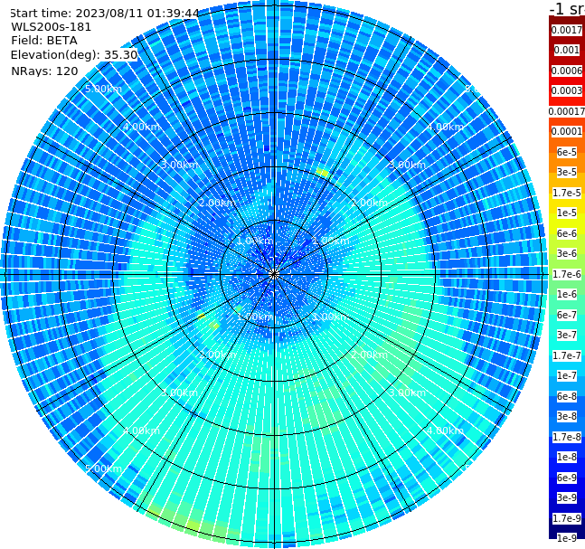The image size is (585, 549).
Task: Click the 6e-5 colorbar label
Action: [x=567, y=152]
